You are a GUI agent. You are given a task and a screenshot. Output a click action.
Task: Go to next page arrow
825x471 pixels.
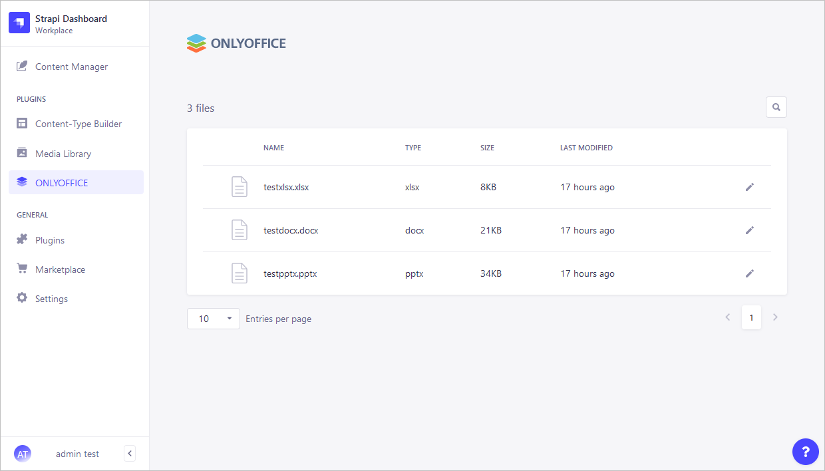pyautogui.click(x=775, y=318)
